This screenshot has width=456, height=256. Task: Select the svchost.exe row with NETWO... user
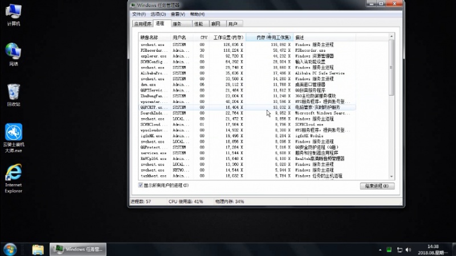(x=247, y=170)
